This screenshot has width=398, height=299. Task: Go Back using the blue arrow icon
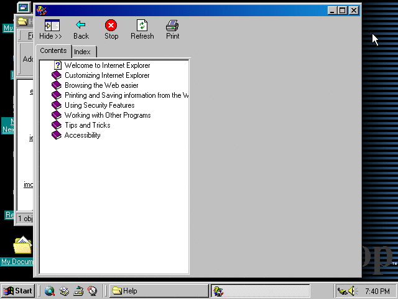click(x=81, y=25)
